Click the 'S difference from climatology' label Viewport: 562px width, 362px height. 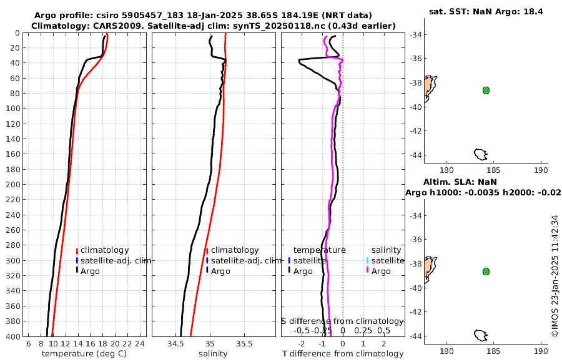[x=343, y=321]
